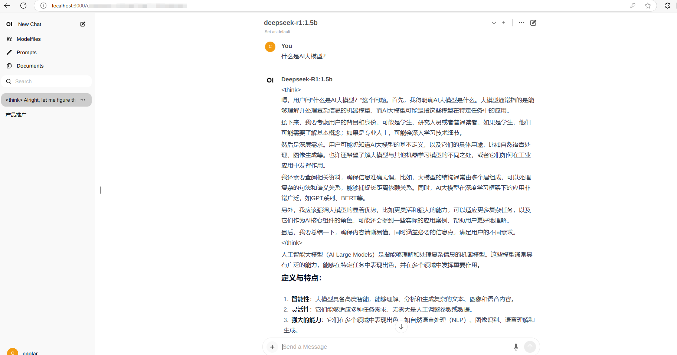This screenshot has height=355, width=677.
Task: Click the 定义与特点 heading
Action: pos(301,278)
